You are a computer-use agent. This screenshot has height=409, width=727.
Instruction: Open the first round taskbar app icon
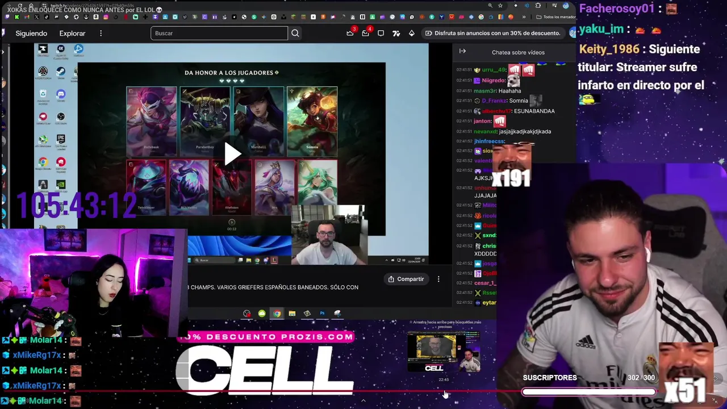point(246,314)
